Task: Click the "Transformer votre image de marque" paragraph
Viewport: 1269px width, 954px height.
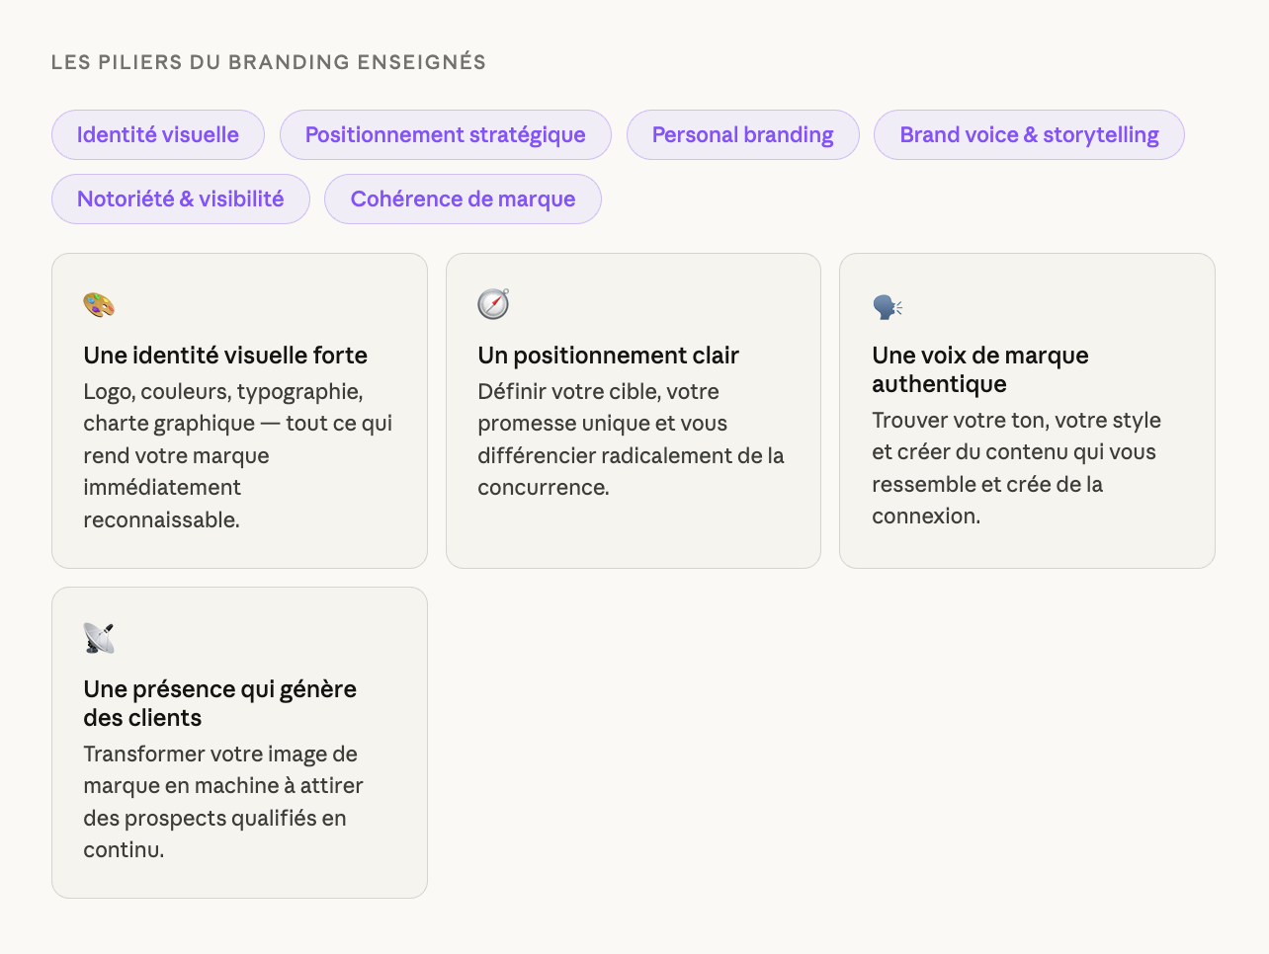Action: pyautogui.click(x=222, y=802)
